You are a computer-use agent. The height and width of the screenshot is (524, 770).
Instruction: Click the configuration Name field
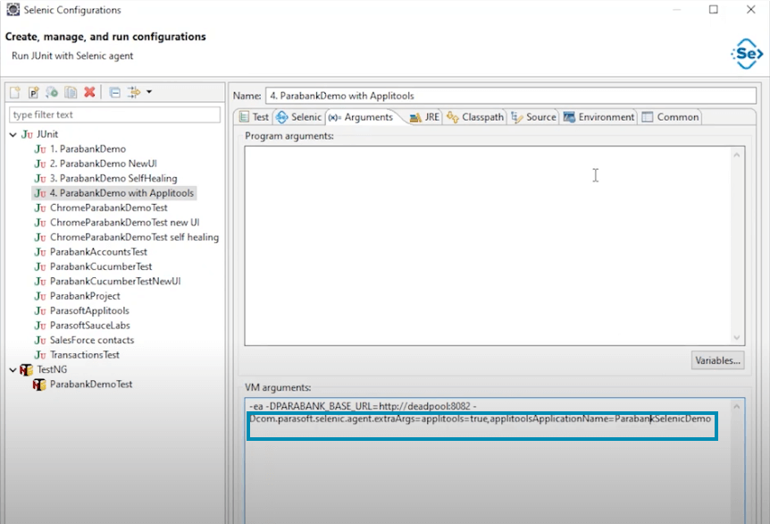coord(511,96)
